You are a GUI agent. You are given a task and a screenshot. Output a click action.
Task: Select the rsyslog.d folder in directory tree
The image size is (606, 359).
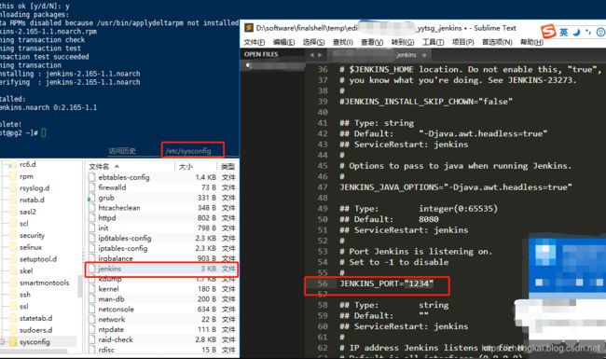pyautogui.click(x=34, y=188)
